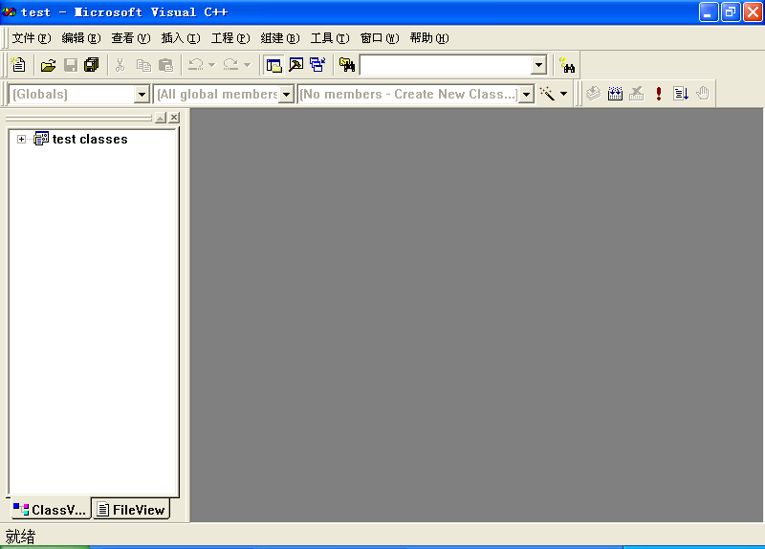Screen dimensions: 765x549
Task: Open the 文件(F) menu
Action: (32, 38)
